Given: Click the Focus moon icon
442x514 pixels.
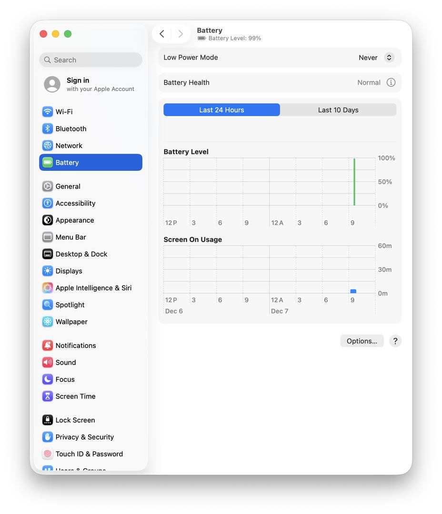Looking at the screenshot, I should (48, 379).
